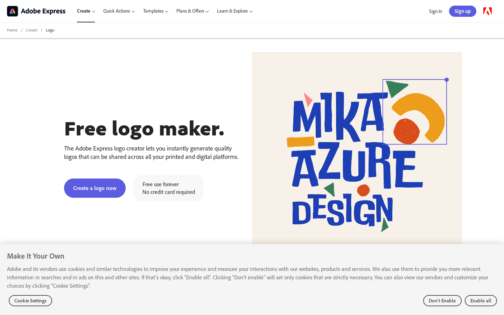The image size is (504, 315).
Task: Go to Create breadcrumb link
Action: pos(31,30)
